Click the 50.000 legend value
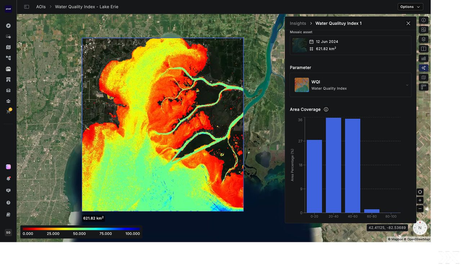The image size is (461, 266). click(x=79, y=234)
